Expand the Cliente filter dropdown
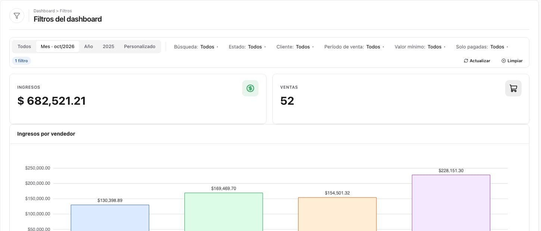The height and width of the screenshot is (231, 541). [x=295, y=47]
